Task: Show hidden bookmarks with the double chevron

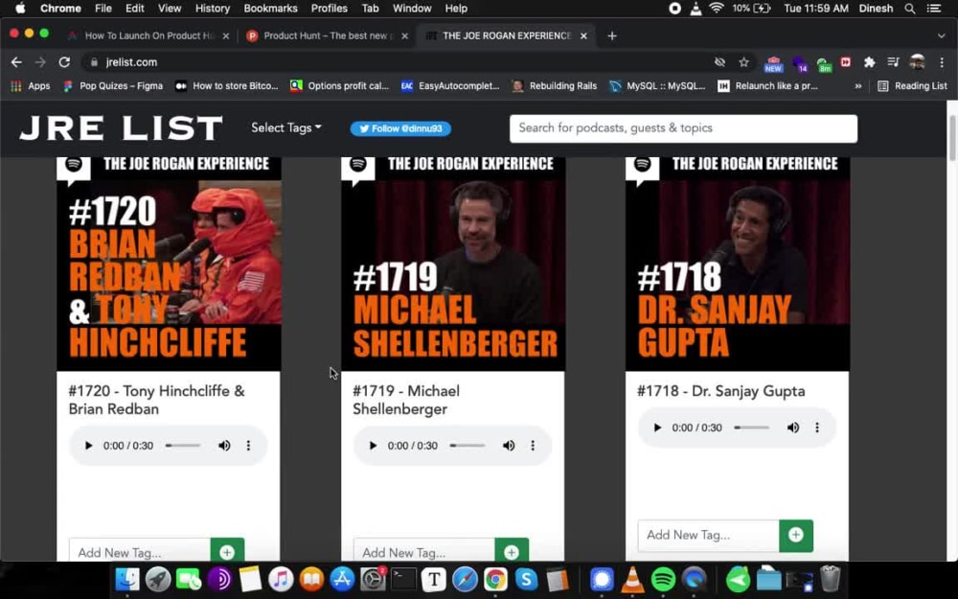Action: click(857, 86)
